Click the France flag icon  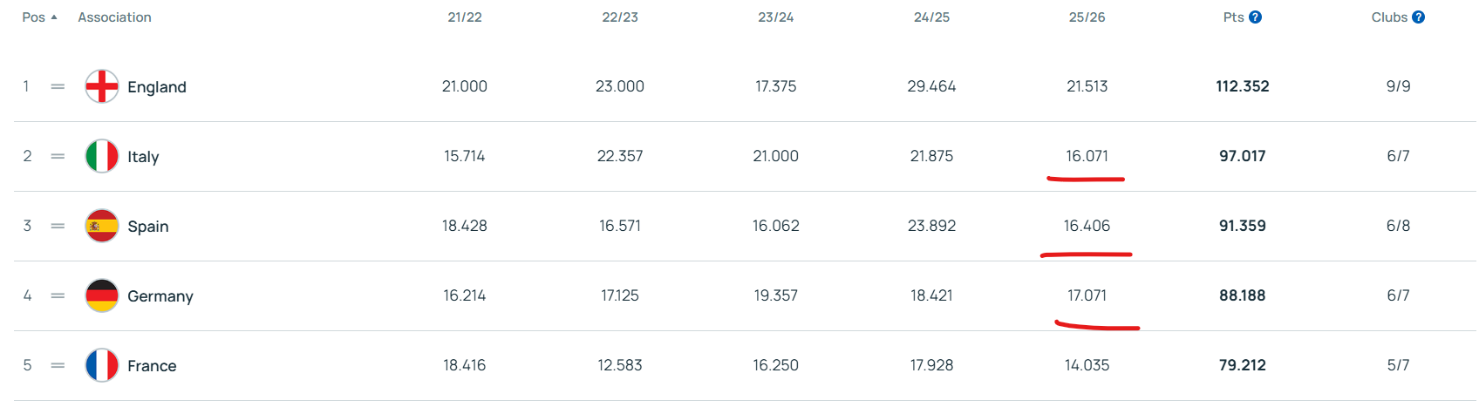[102, 365]
